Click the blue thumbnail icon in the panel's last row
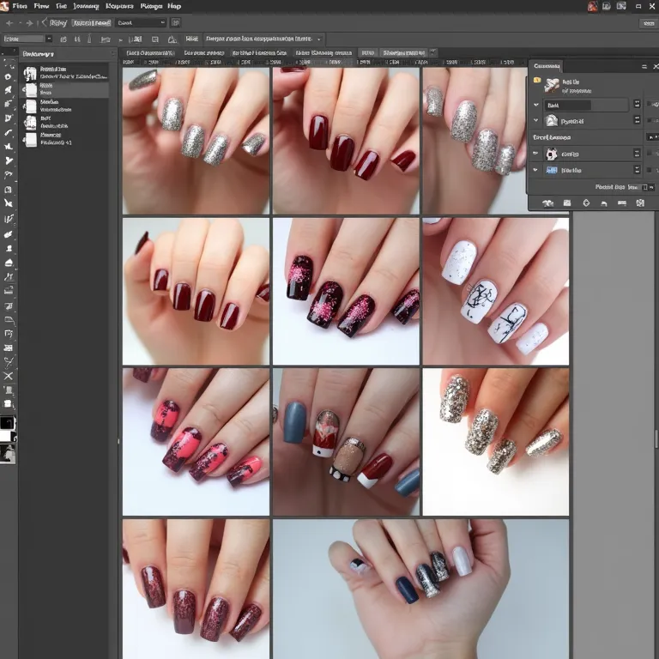Image resolution: width=659 pixels, height=659 pixels. [552, 170]
